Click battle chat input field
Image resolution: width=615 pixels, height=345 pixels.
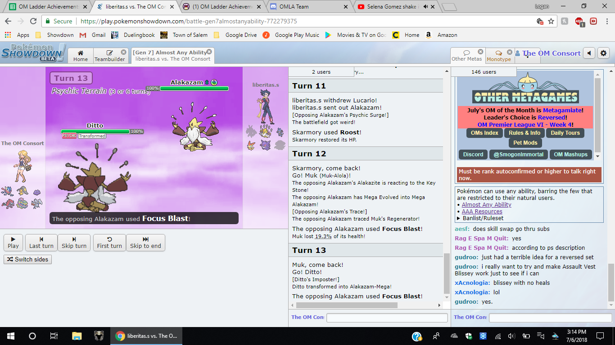pyautogui.click(x=387, y=318)
